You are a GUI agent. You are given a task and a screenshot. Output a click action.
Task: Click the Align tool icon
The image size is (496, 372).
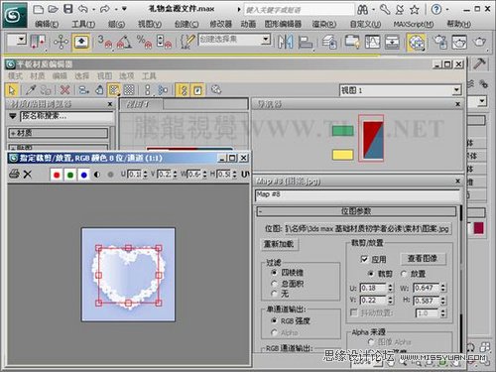point(306,43)
